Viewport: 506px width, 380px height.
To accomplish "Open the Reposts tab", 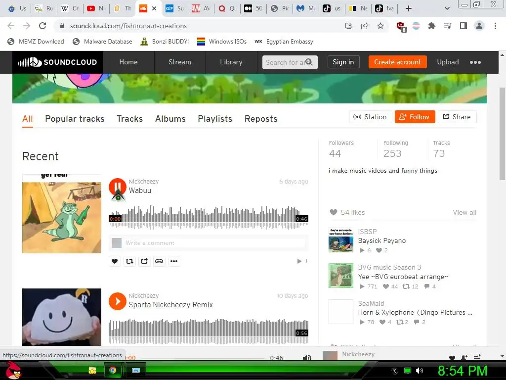I will coord(261,119).
